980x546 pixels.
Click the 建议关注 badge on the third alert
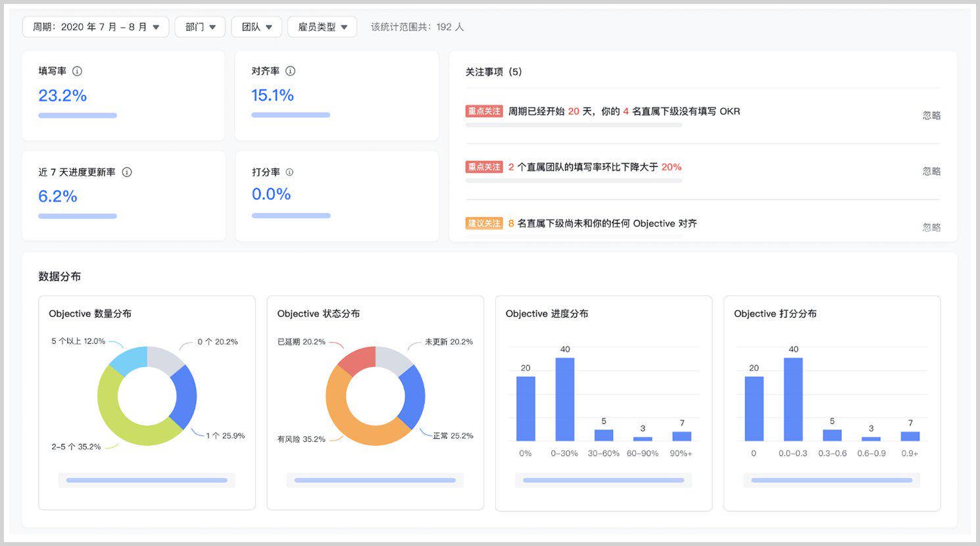(484, 223)
